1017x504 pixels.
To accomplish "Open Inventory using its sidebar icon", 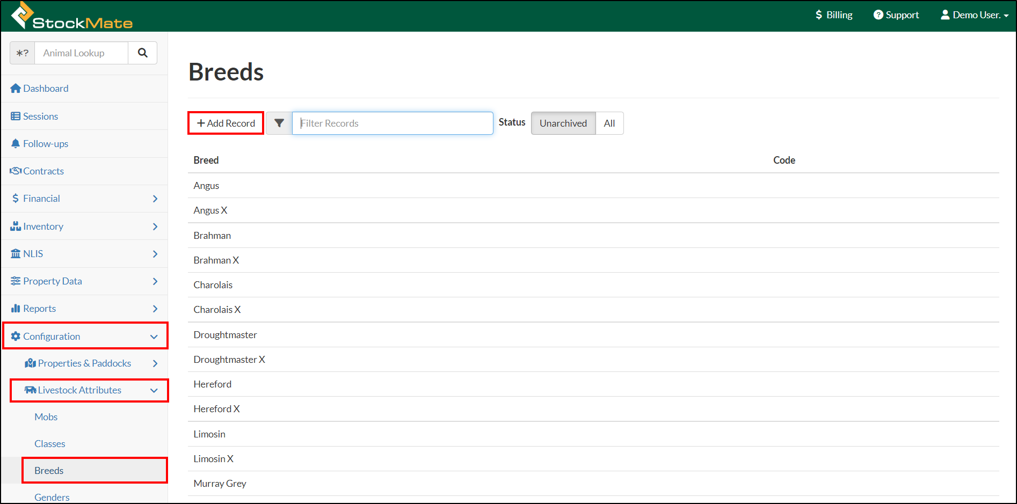I will click(16, 226).
